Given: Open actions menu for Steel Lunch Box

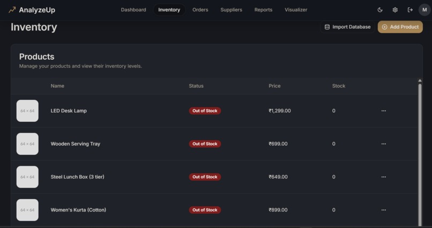Looking at the screenshot, I should (x=384, y=177).
